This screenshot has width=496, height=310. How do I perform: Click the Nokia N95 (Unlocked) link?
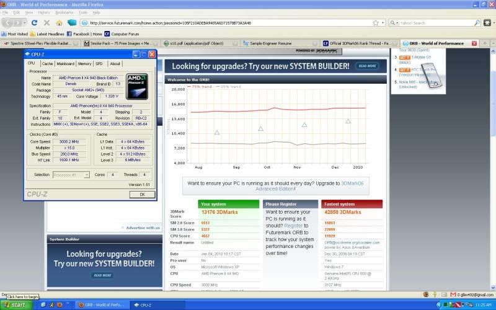[x=418, y=84]
